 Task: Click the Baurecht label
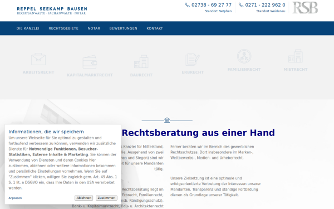click(141, 75)
